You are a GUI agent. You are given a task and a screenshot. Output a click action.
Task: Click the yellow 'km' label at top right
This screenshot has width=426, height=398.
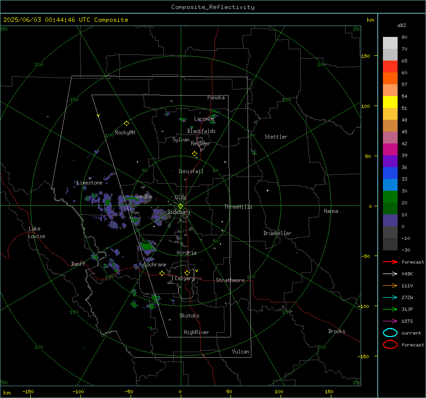(370, 20)
